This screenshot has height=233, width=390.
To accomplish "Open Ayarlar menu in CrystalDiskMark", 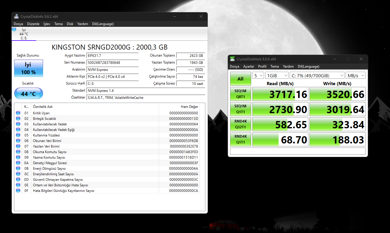I will [x=249, y=66].
